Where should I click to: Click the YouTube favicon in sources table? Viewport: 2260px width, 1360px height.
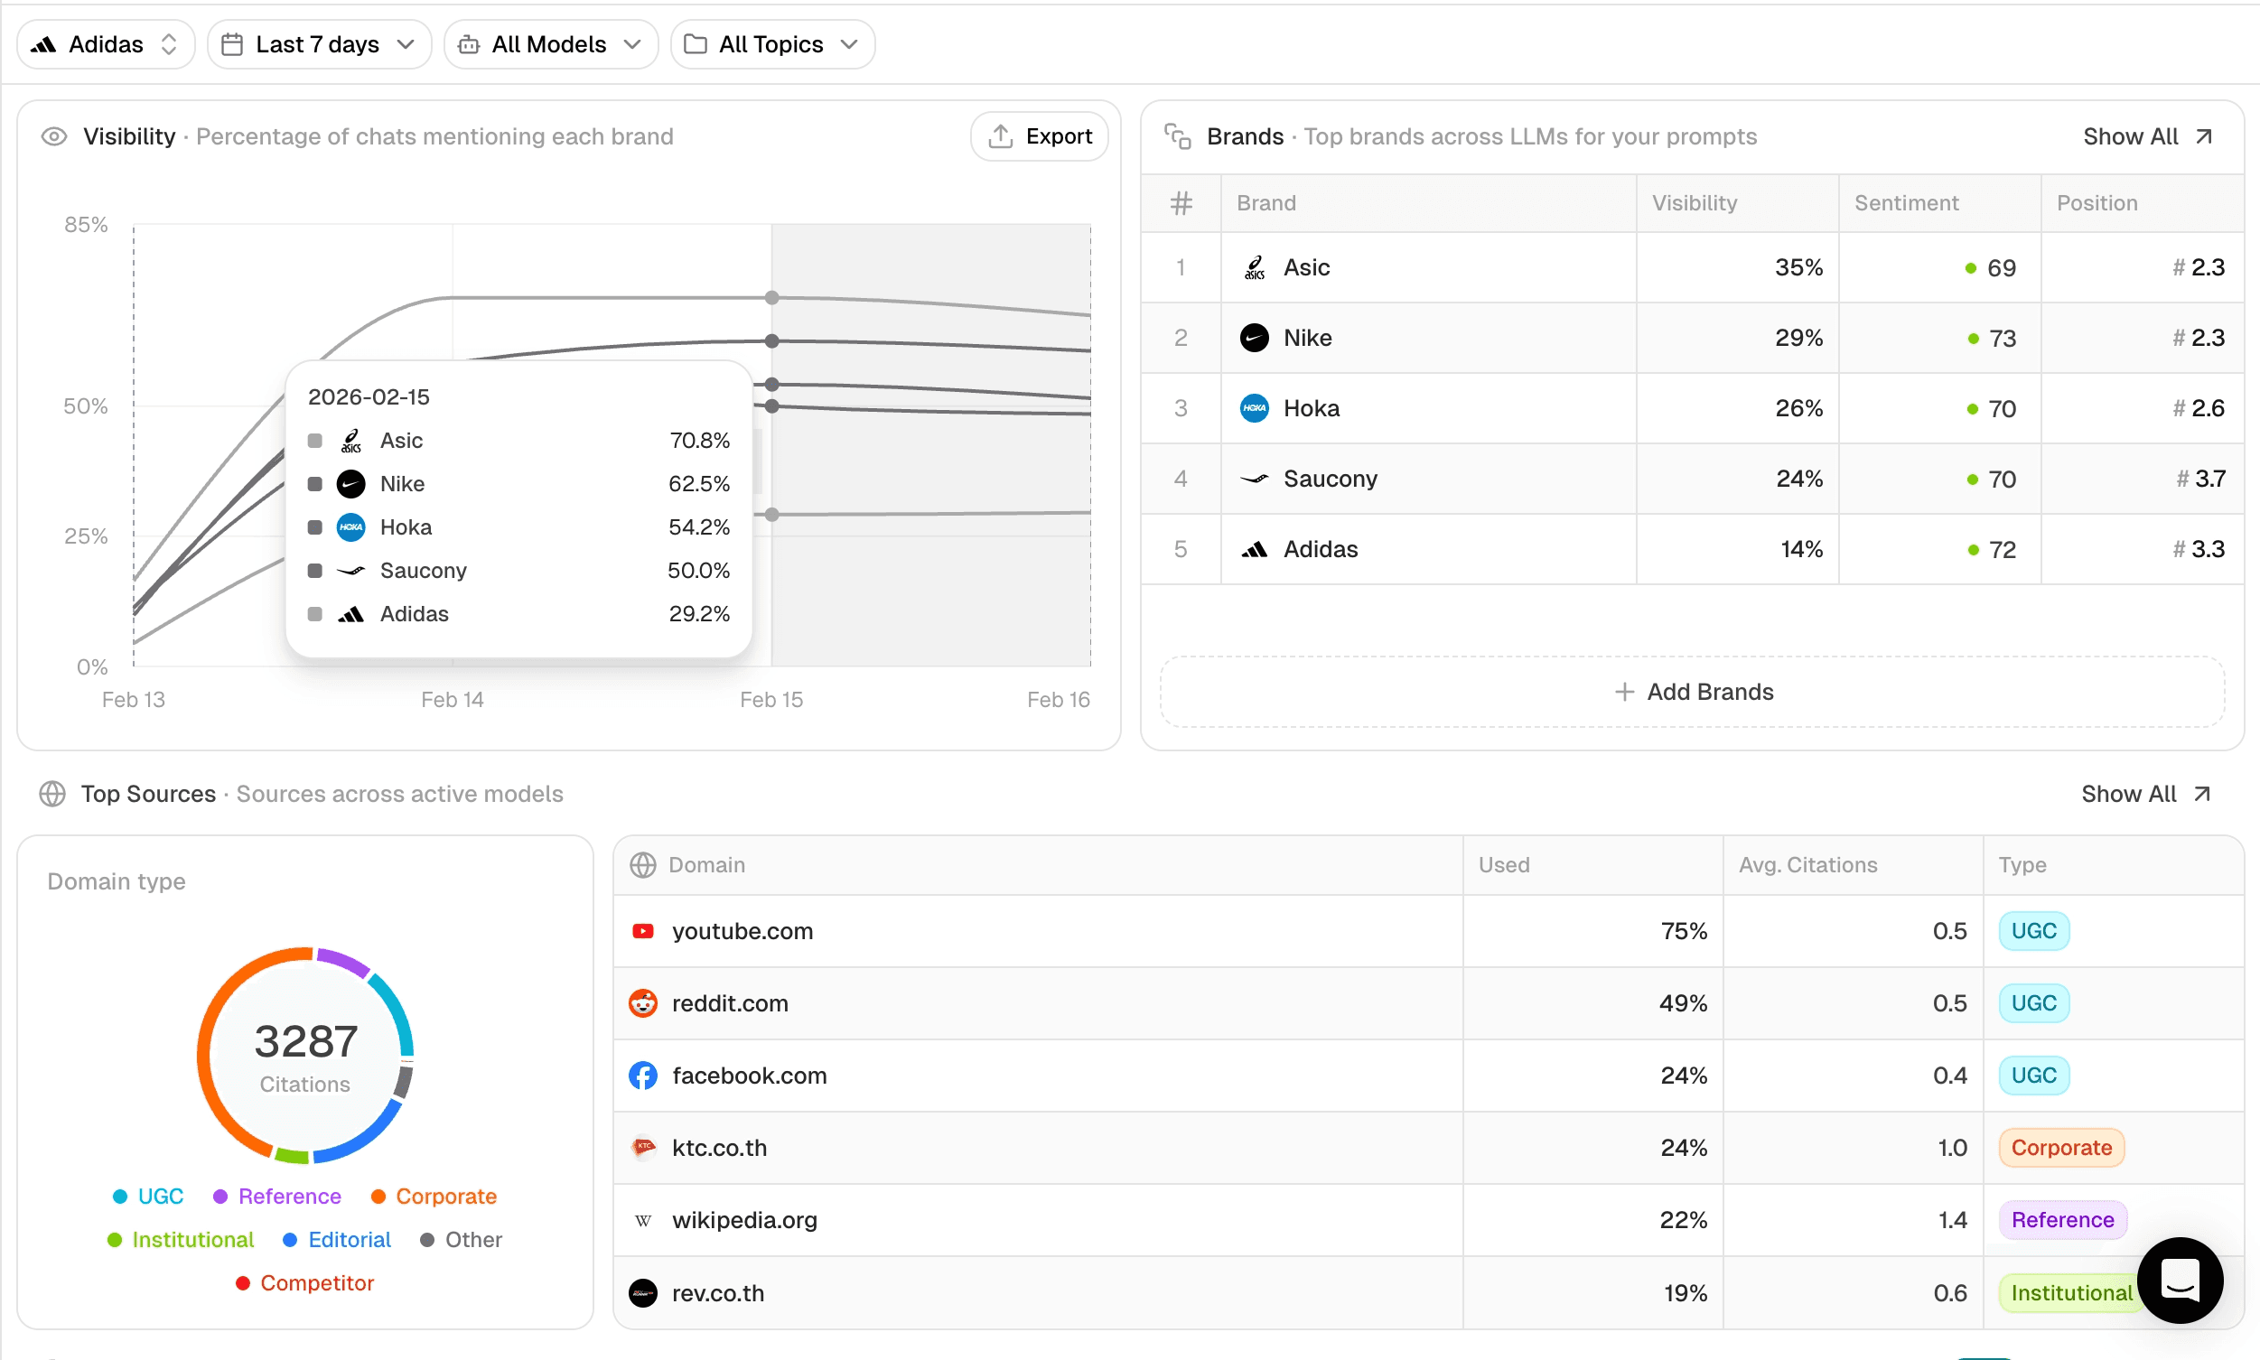(643, 931)
